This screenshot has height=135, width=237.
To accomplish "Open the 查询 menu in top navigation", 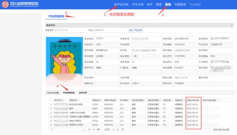I will point(168,4).
